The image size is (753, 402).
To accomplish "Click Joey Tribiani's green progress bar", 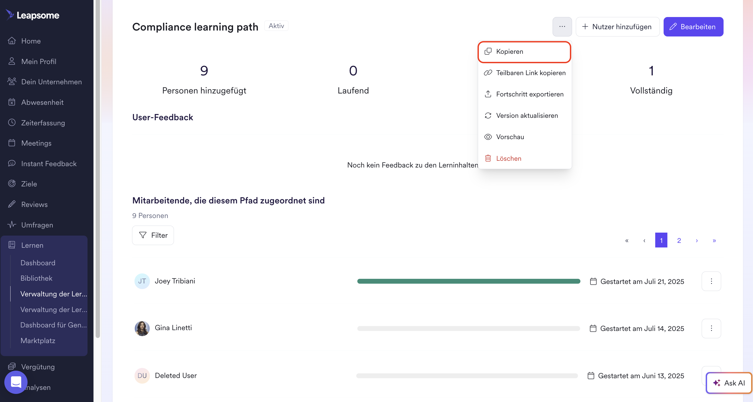I will tap(468, 281).
